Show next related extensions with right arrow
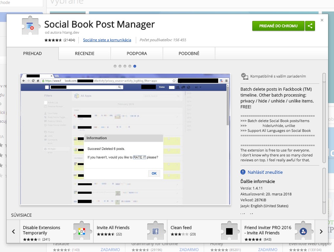This screenshot has height=252, width=334. [321, 231]
